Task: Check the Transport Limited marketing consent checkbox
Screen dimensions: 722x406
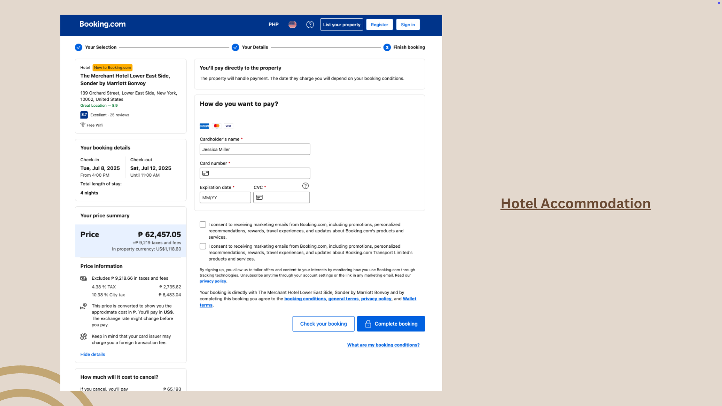Action: 203,246
